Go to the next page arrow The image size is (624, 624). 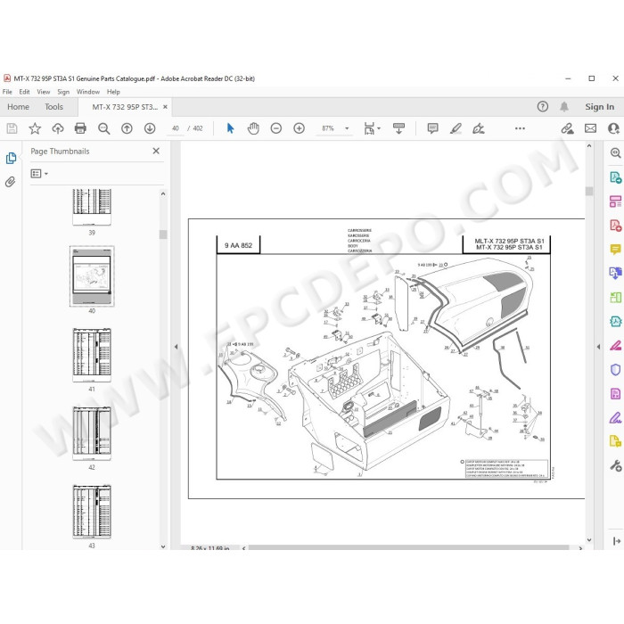pyautogui.click(x=150, y=128)
